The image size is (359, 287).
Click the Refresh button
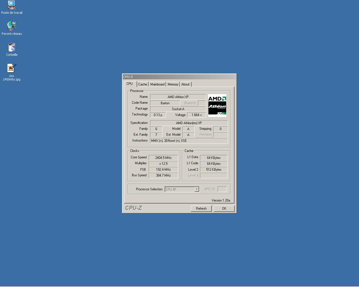[201, 209]
